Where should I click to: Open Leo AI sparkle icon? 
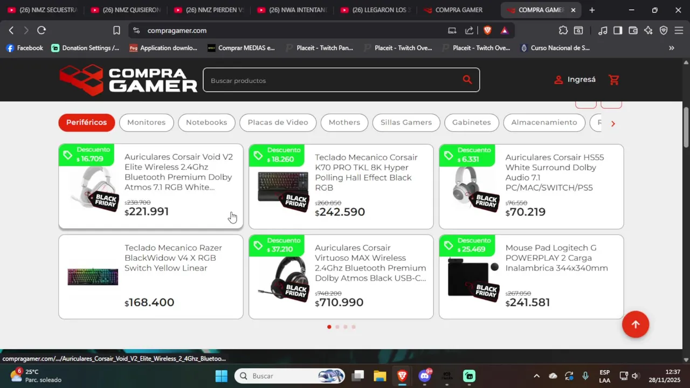coord(648,31)
